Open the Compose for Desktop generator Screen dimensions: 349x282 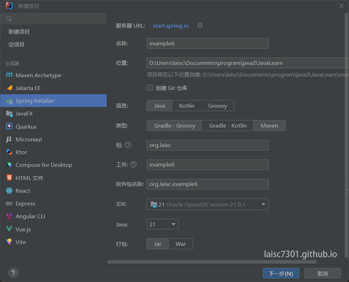(43, 165)
